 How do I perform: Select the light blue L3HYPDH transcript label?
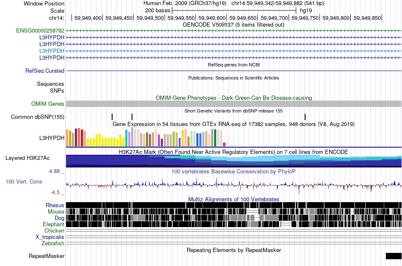[52, 51]
